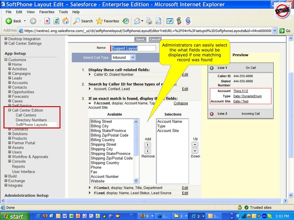Move the selection Up with the arrow button
This screenshot has width=294, height=220.
pos(195,145)
